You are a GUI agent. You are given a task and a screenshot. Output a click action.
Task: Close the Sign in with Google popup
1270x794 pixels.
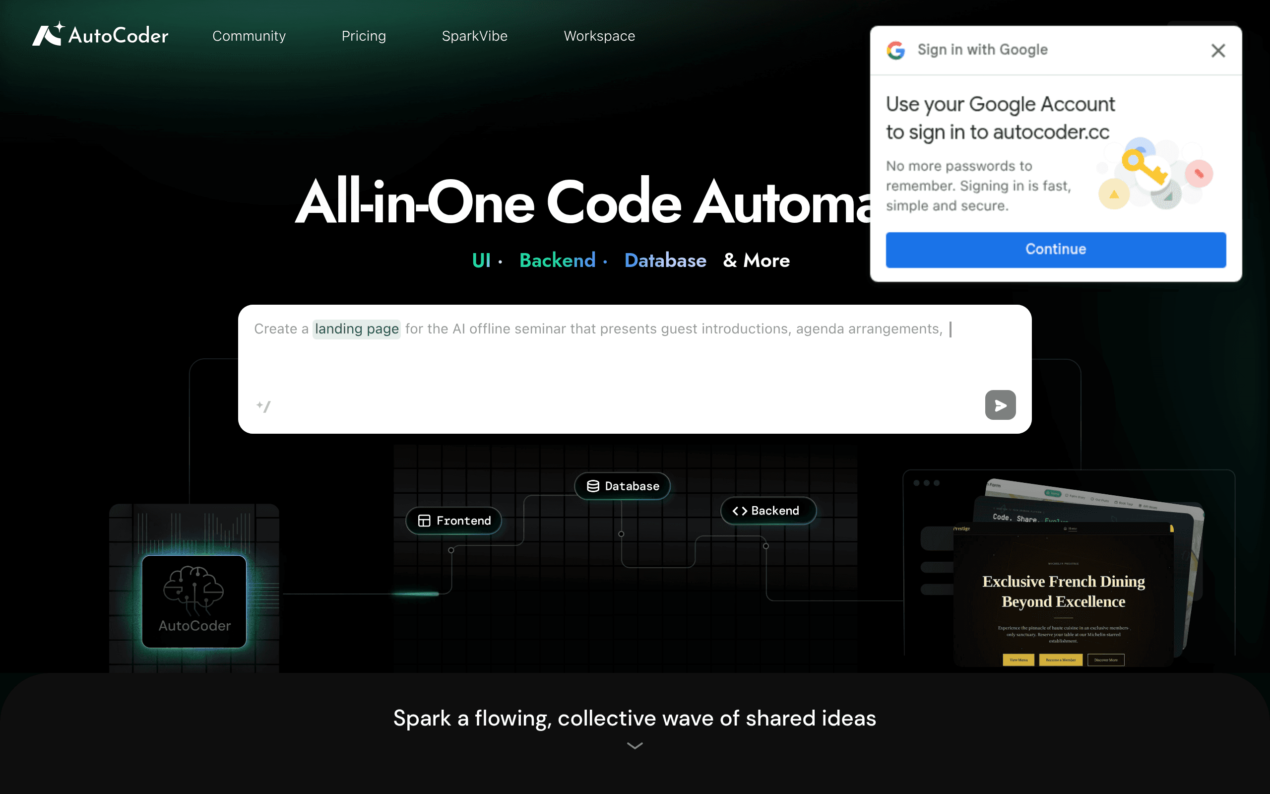[x=1218, y=51]
